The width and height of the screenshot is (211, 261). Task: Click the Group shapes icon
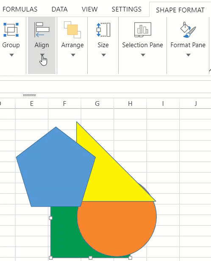tap(11, 30)
